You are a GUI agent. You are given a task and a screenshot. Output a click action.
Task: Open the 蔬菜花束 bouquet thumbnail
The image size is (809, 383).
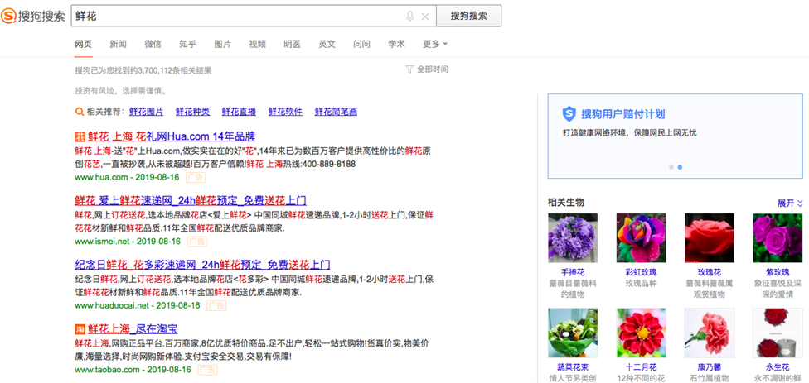(573, 333)
